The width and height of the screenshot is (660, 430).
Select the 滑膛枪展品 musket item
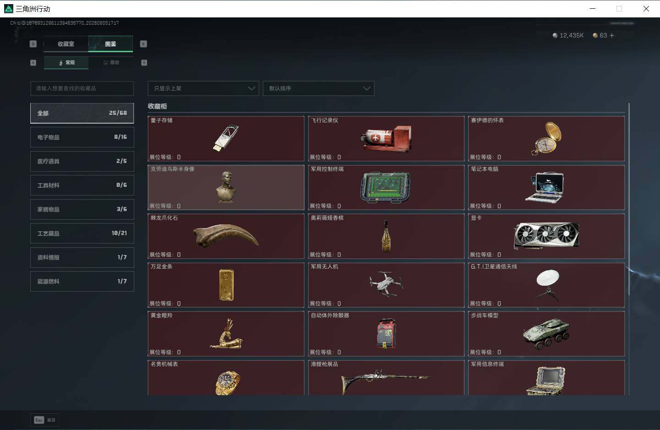[386, 378]
